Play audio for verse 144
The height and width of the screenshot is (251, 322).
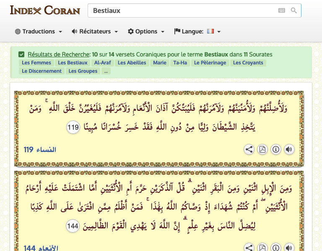coord(289,248)
